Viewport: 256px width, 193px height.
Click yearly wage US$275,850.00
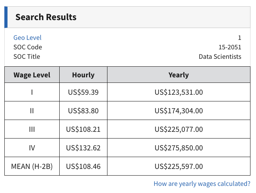(x=179, y=148)
